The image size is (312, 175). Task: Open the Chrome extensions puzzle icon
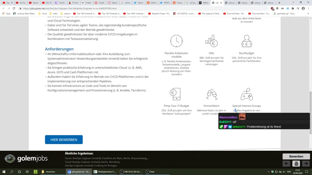point(292,9)
